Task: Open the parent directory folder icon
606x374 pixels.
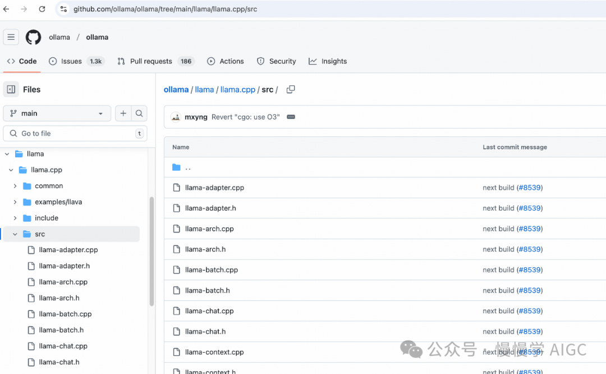Action: tap(176, 167)
